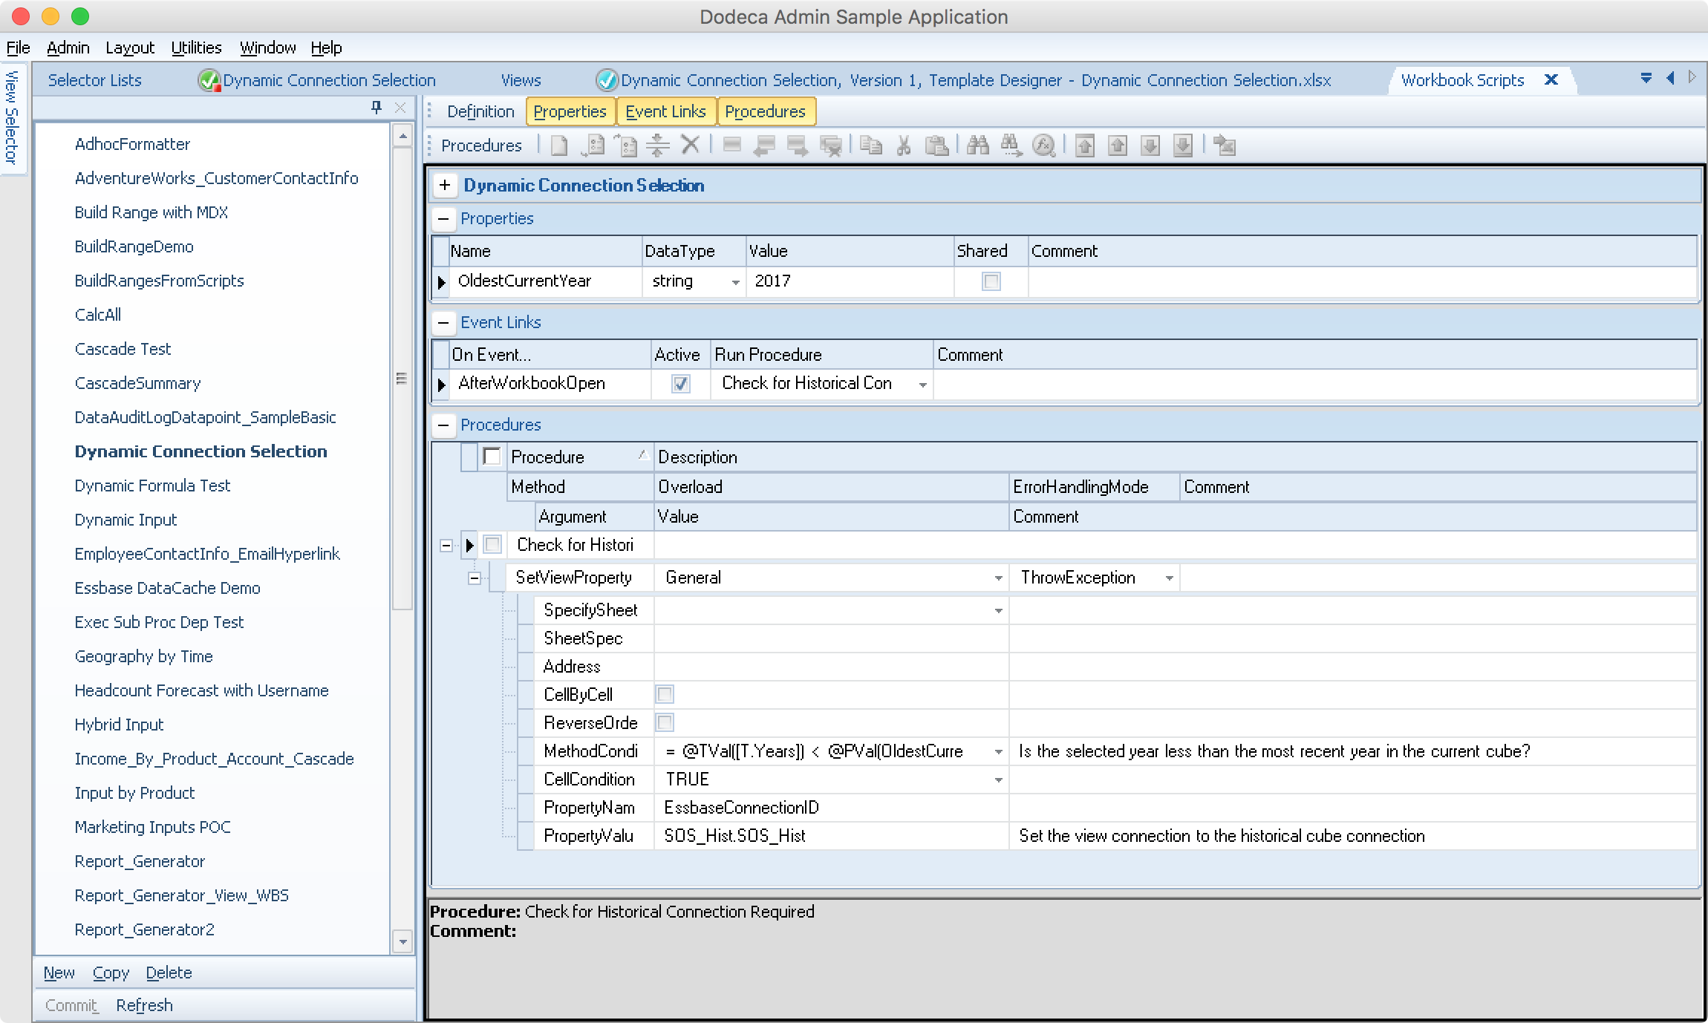Open the Utilities menu
Viewport: 1708px width, 1023px height.
tap(196, 48)
